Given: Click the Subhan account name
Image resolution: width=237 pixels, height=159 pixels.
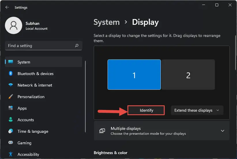Looking at the screenshot, I should tap(33, 23).
